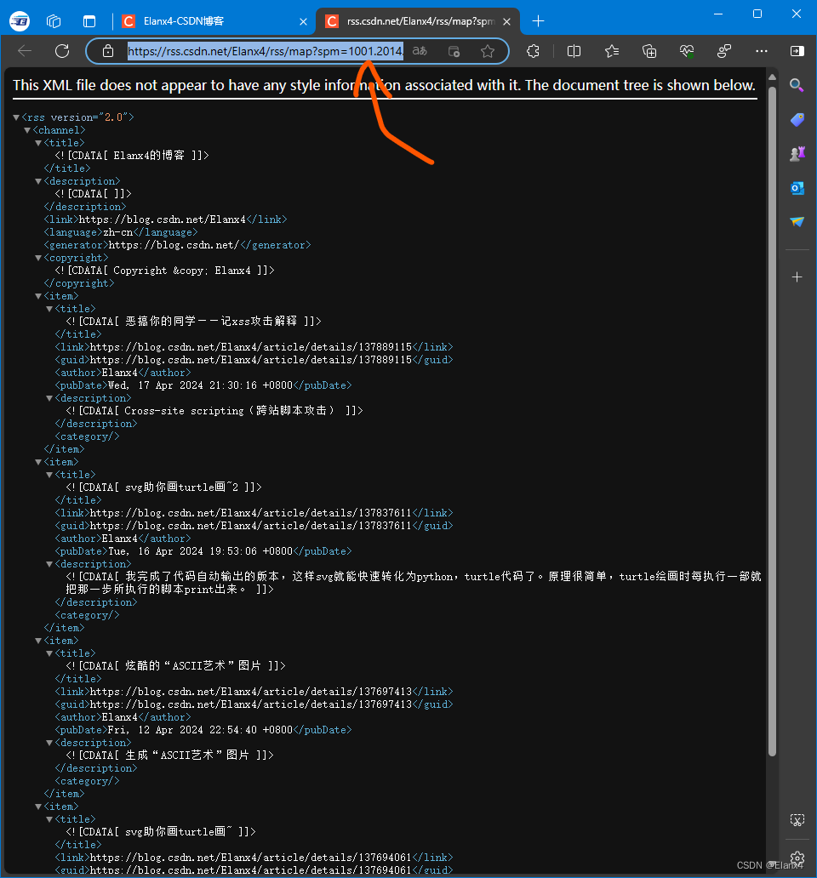Open Browser Essentials panel
This screenshot has height=878, width=817.
pyautogui.click(x=687, y=51)
